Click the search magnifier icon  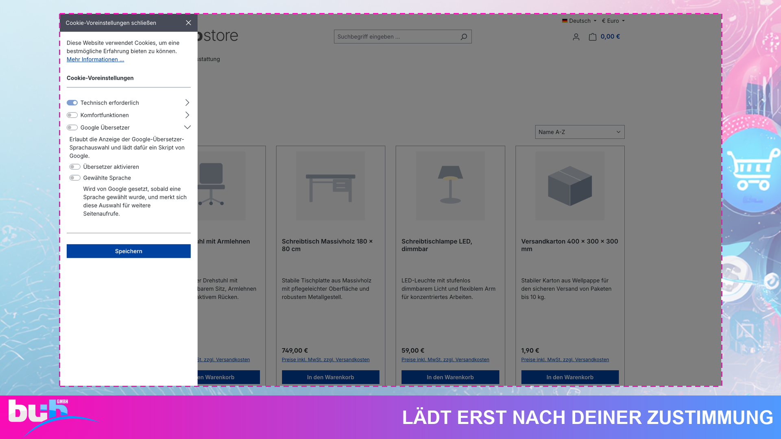tap(464, 37)
